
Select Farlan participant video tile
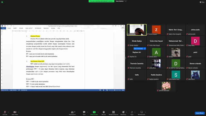pyautogui.click(x=176, y=52)
